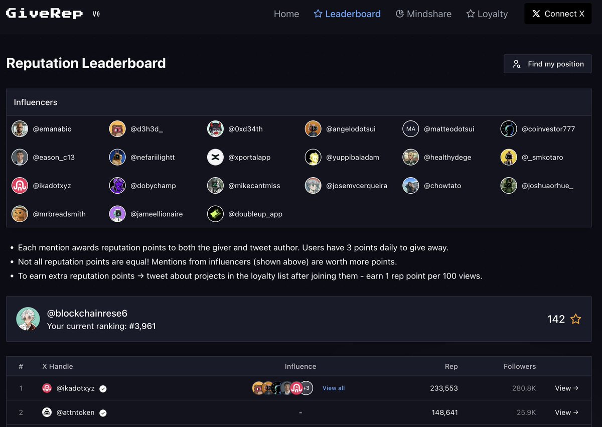Click the @doubleup_app handle text
Screen dimensions: 602x427
255,214
